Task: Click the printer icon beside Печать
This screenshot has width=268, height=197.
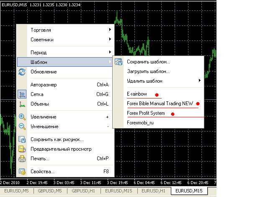Action: tap(22, 159)
